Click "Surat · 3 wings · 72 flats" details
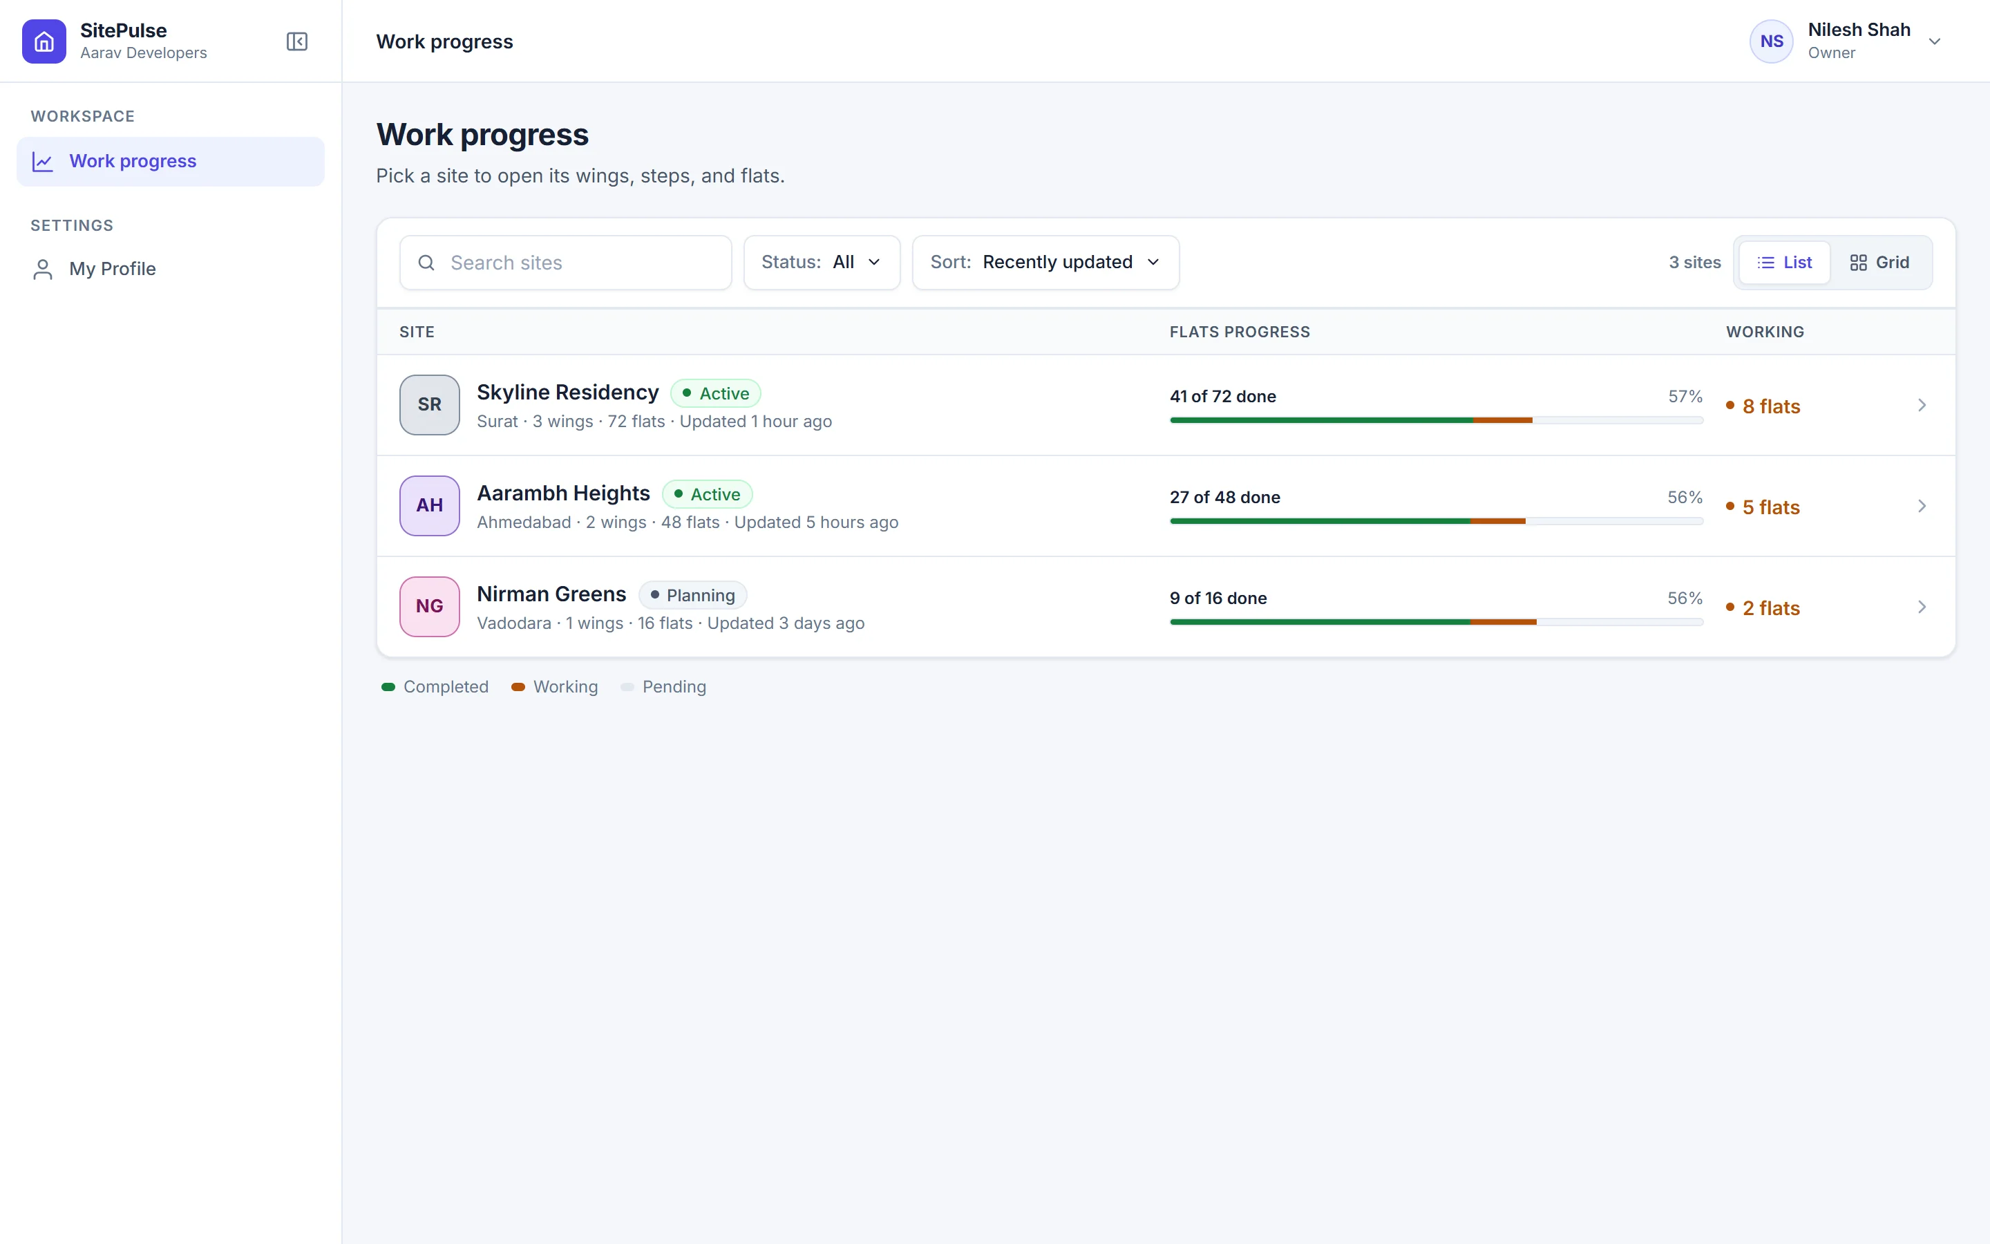This screenshot has height=1244, width=1990. [x=571, y=422]
